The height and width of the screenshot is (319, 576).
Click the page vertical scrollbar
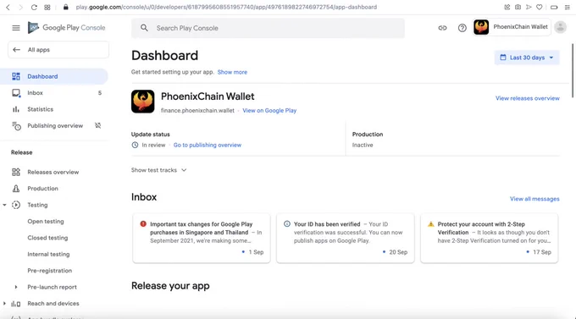[x=573, y=70]
